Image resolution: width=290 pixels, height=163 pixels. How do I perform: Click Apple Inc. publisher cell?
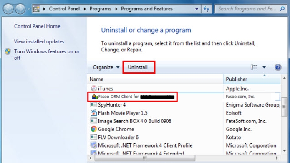[237, 89]
